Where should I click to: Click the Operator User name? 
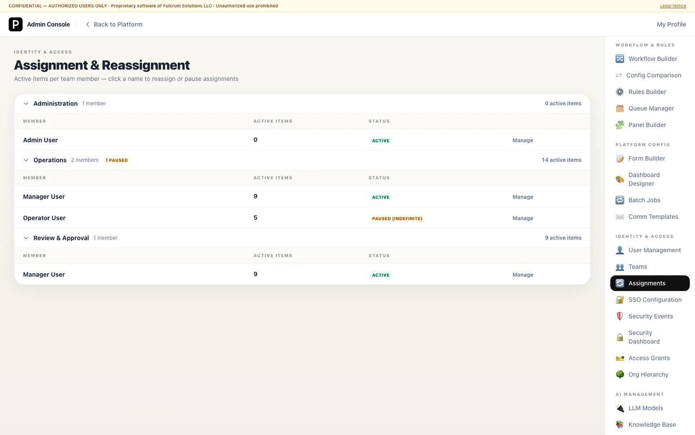[x=44, y=218]
